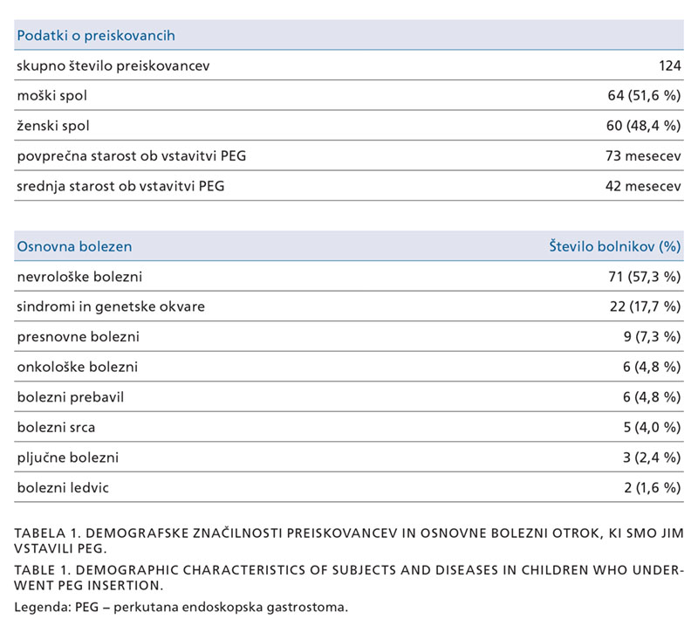Select 'srednja starost ob vstavitvi PEG' label
The width and height of the screenshot is (698, 633).
(120, 186)
